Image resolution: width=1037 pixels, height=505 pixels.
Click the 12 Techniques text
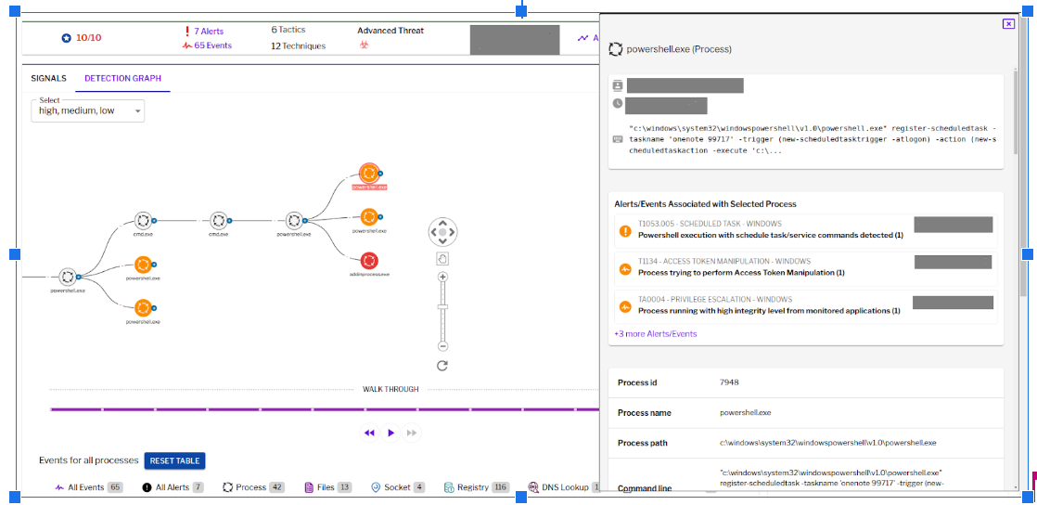(x=299, y=45)
